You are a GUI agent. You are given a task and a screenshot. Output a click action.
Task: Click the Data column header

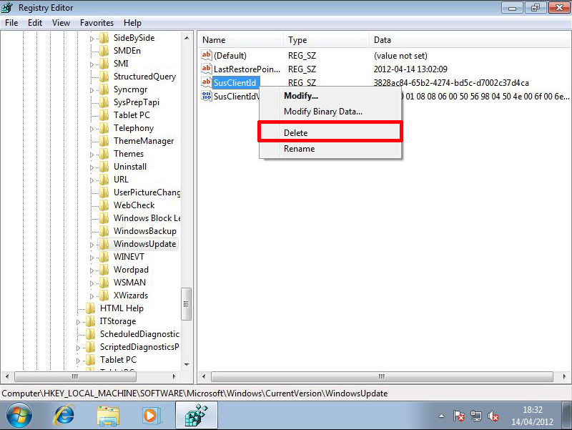(470, 40)
